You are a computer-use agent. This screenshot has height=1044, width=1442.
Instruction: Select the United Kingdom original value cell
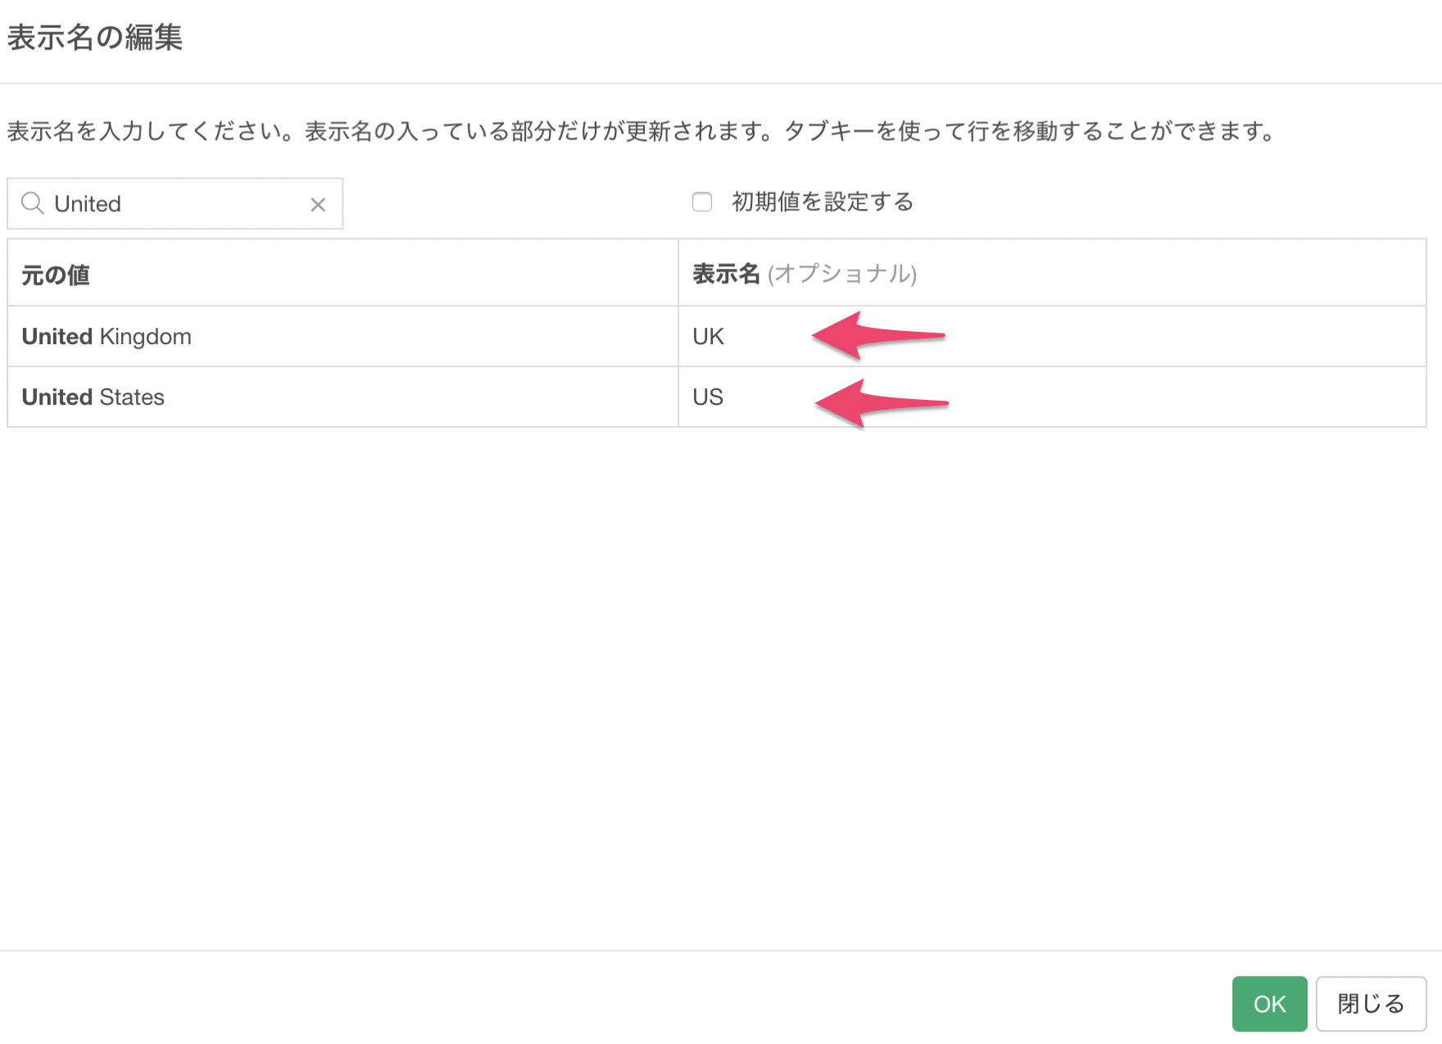pos(107,337)
